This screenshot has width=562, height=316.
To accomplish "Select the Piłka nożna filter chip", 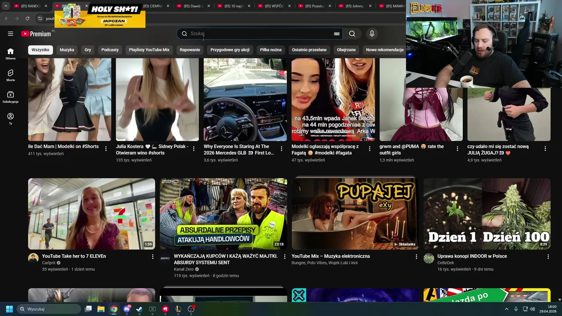I will click(270, 50).
